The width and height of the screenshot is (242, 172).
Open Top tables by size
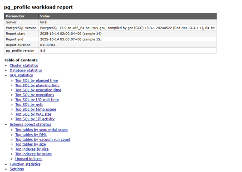click(30, 144)
